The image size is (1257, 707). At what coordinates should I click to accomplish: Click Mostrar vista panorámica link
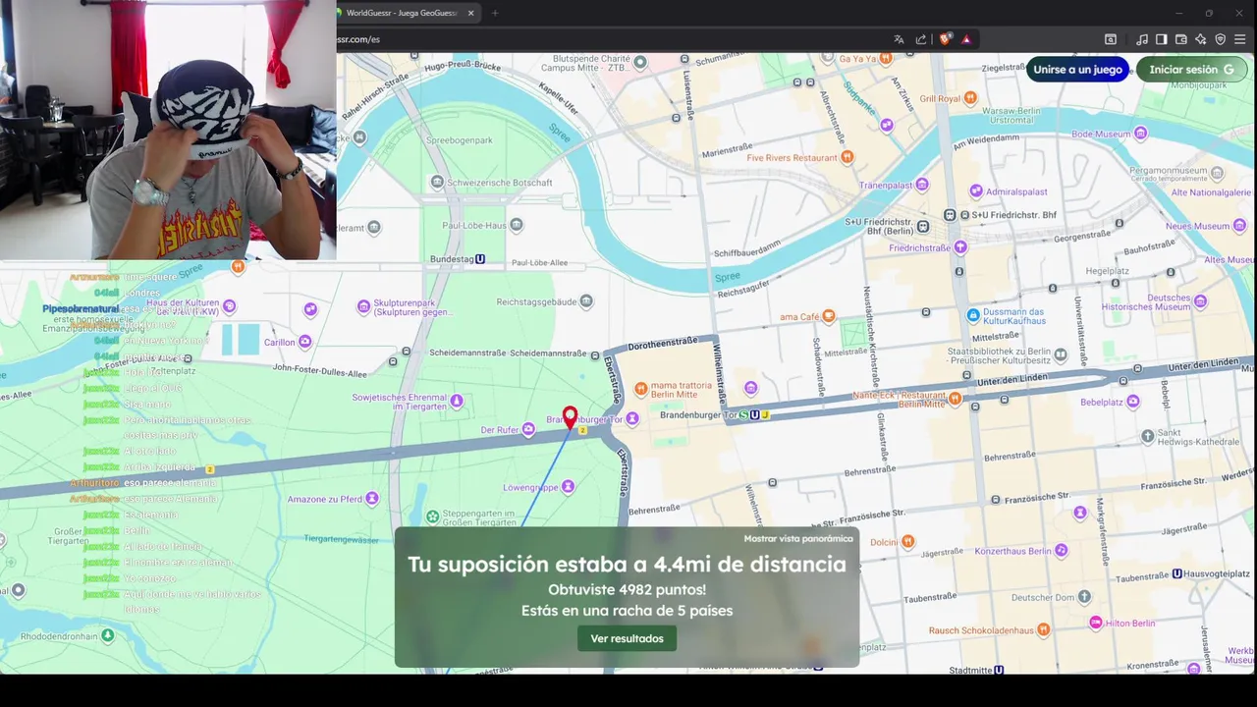(x=798, y=538)
